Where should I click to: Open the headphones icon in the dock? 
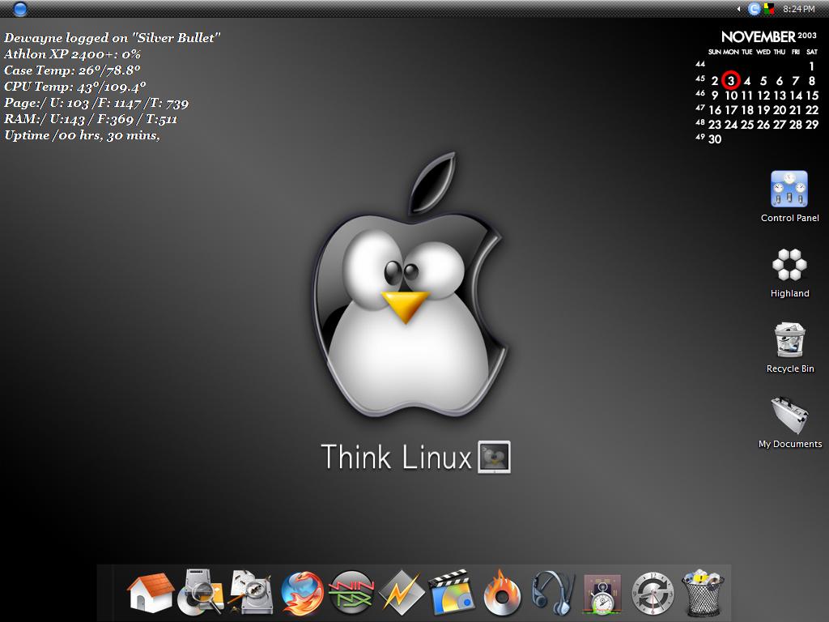(x=552, y=594)
